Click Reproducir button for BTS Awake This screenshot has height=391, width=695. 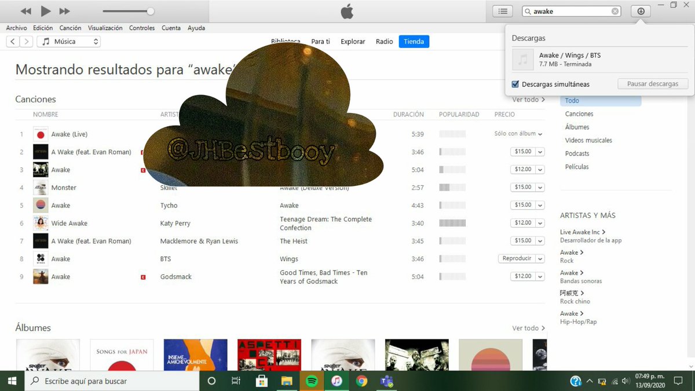(517, 258)
